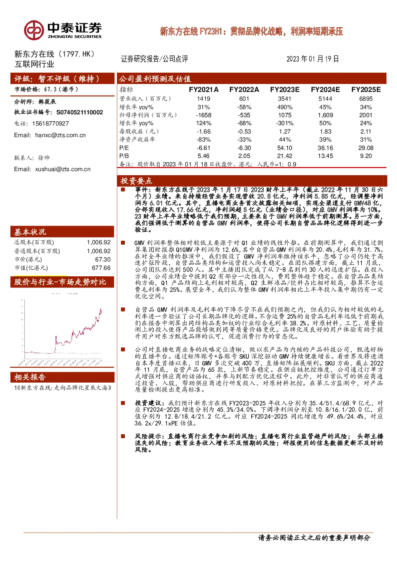Click the Zhongtai Securities logo
The height and width of the screenshot is (561, 397).
pos(63,30)
